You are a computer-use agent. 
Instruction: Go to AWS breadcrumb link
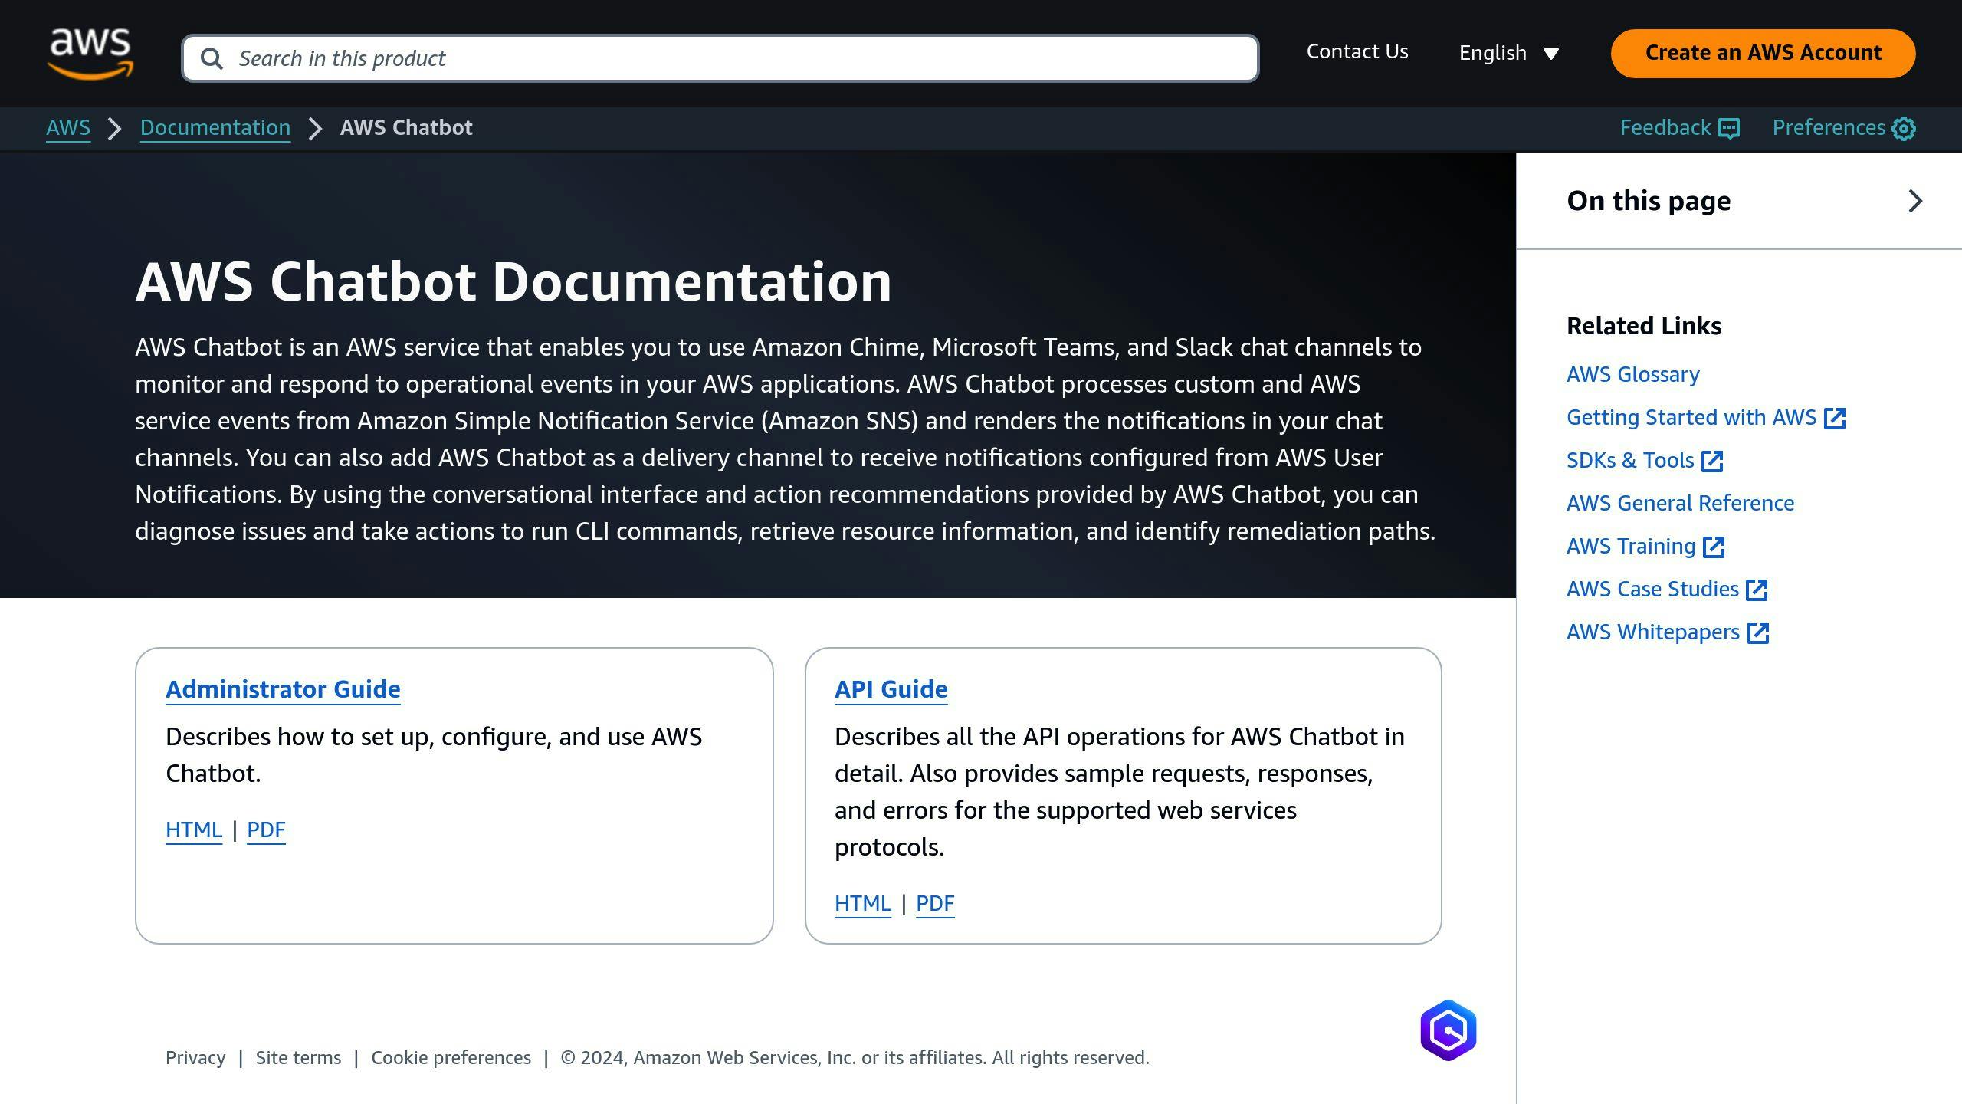[x=68, y=128]
